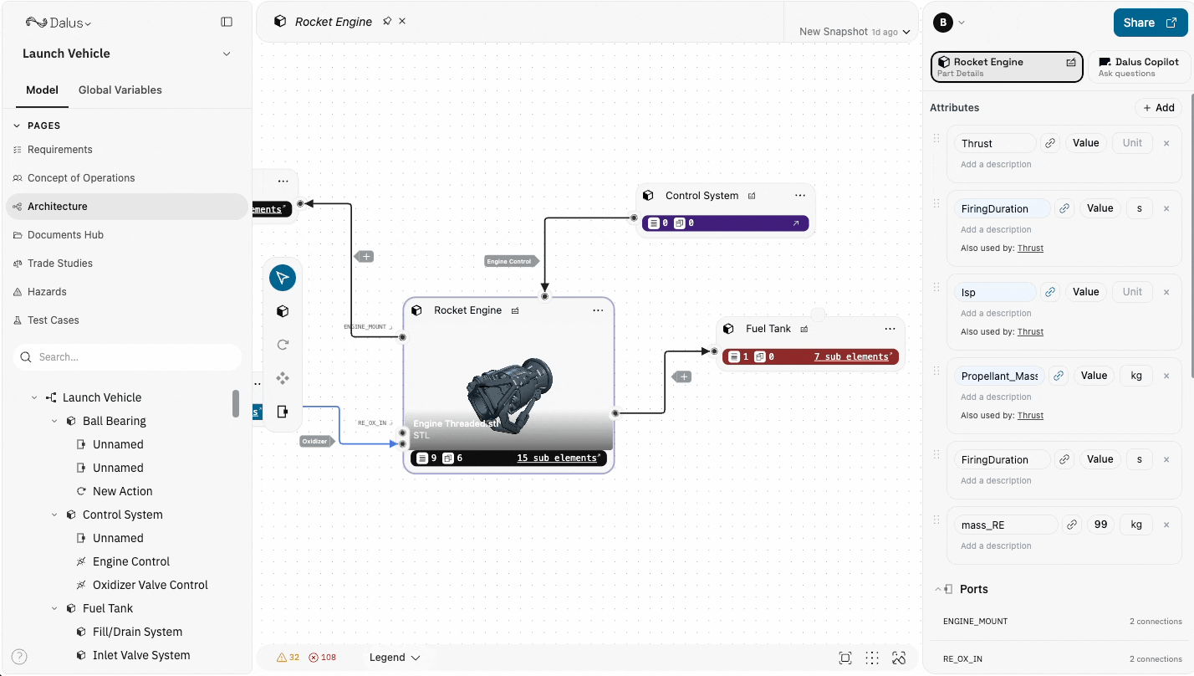This screenshot has height=676, width=1194.
Task: Click the warnings count 32 indicator
Action: coord(288,658)
